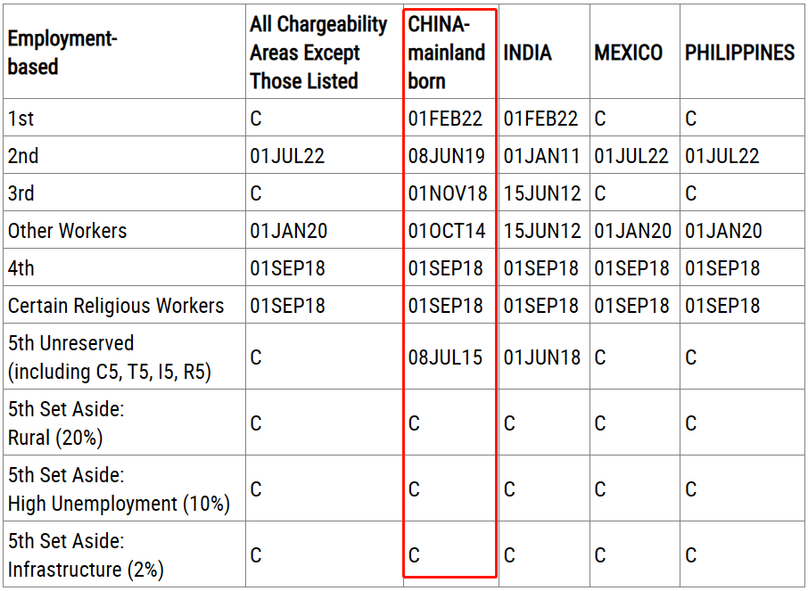Click the High Unemployment (10%) row label
Image resolution: width=808 pixels, height=591 pixels.
[119, 504]
